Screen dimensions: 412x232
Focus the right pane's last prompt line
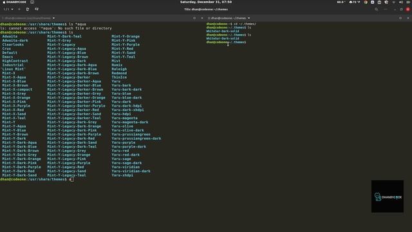click(226, 42)
